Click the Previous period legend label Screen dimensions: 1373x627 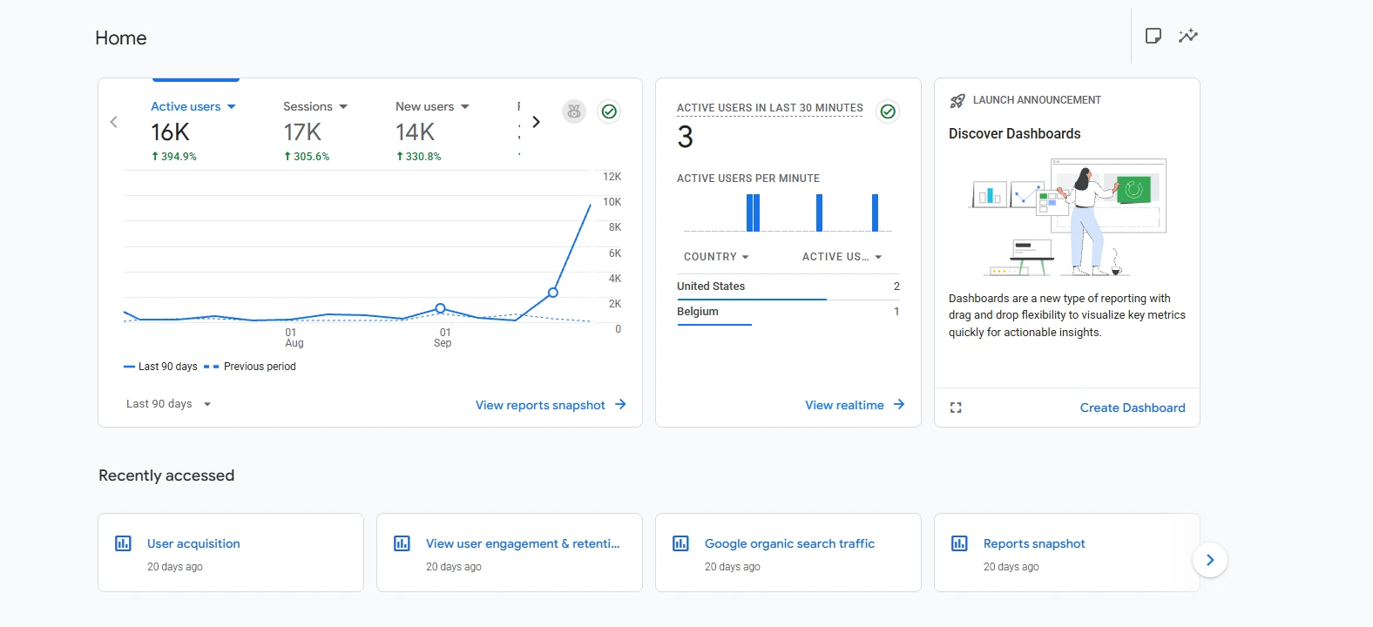pos(260,367)
